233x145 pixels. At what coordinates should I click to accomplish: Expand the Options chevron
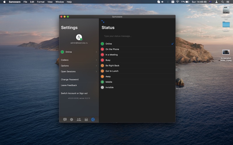(96, 66)
